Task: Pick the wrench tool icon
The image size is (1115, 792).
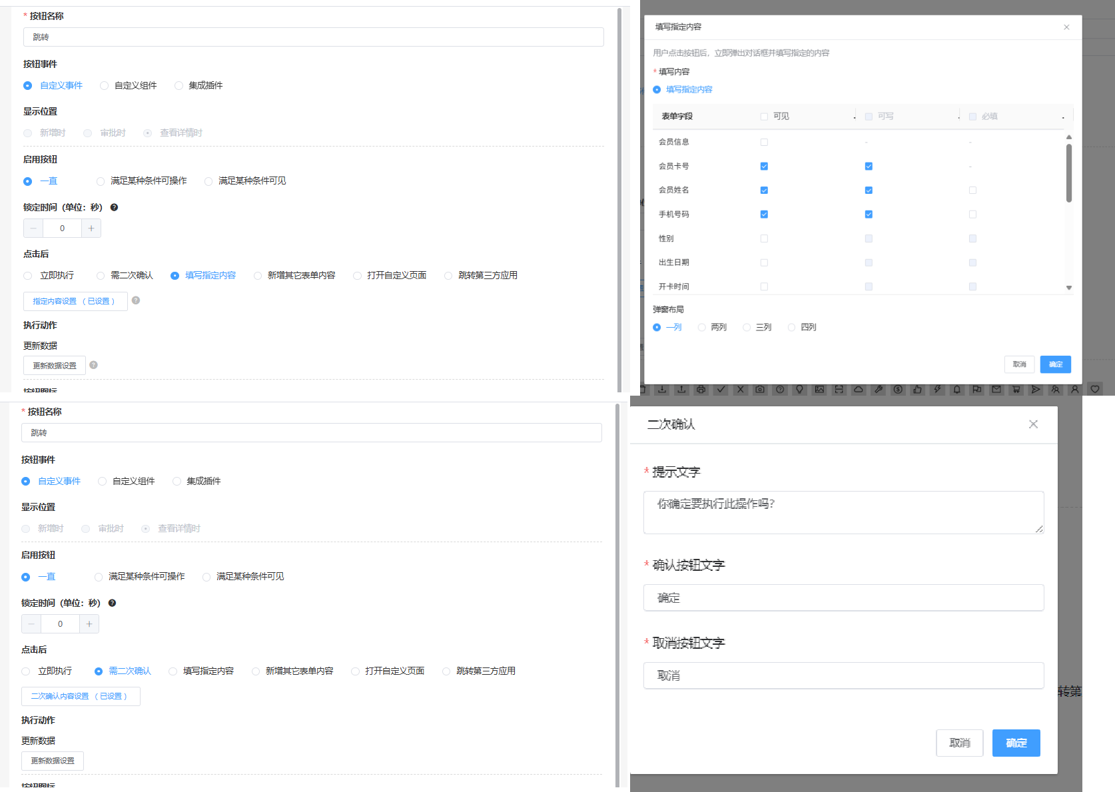Action: click(x=878, y=390)
